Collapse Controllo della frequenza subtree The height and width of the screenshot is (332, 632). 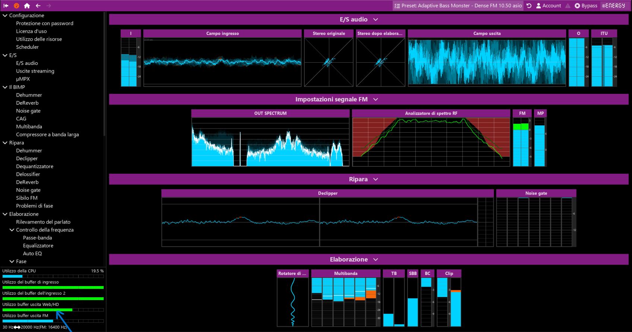[12, 230]
